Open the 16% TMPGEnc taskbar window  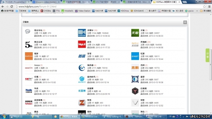134,117
